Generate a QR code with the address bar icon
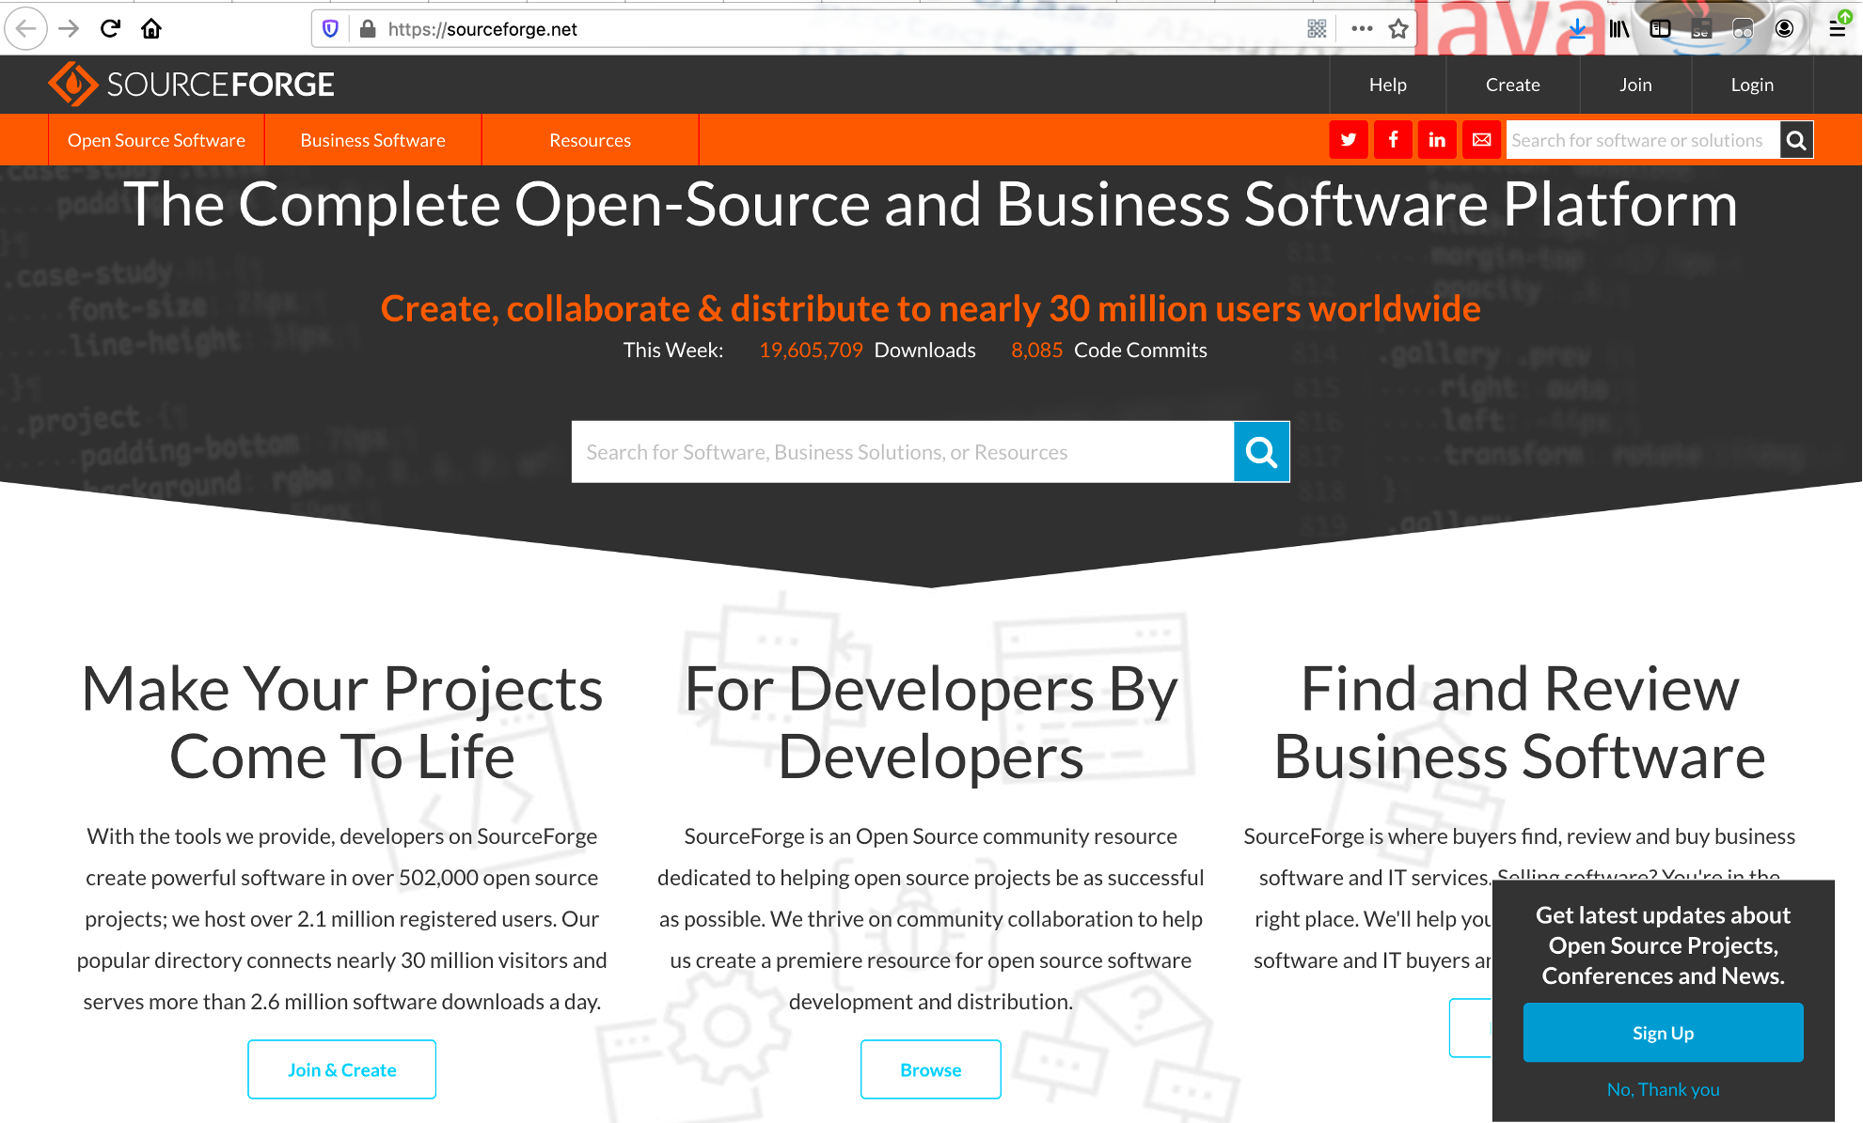This screenshot has height=1123, width=1863. pyautogui.click(x=1317, y=29)
